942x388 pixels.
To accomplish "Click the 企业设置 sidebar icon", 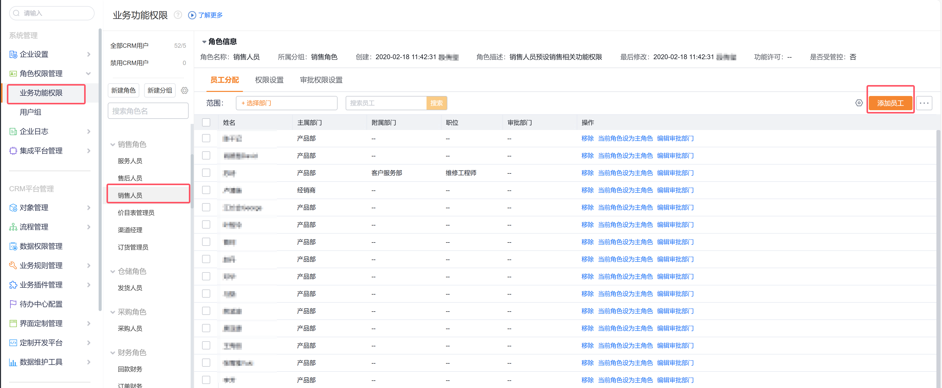I will coord(13,54).
